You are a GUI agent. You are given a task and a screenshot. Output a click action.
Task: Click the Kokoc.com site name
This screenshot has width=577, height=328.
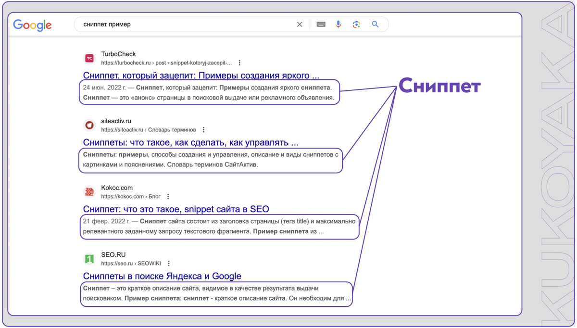117,188
